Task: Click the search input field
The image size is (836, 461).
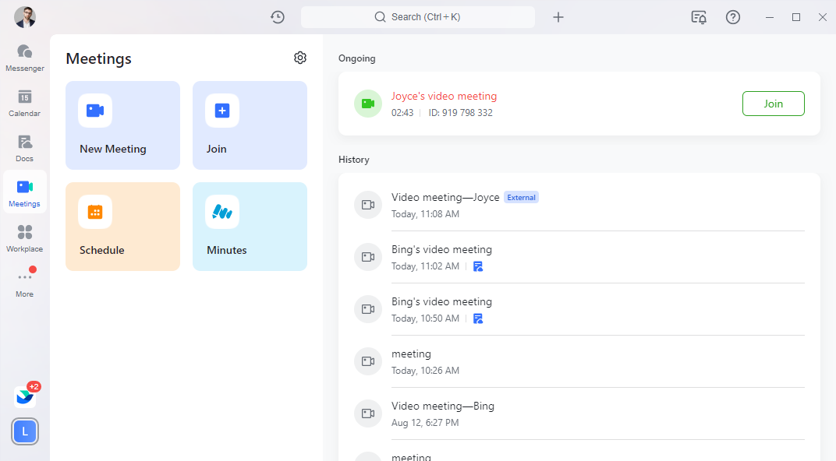Action: pyautogui.click(x=417, y=17)
